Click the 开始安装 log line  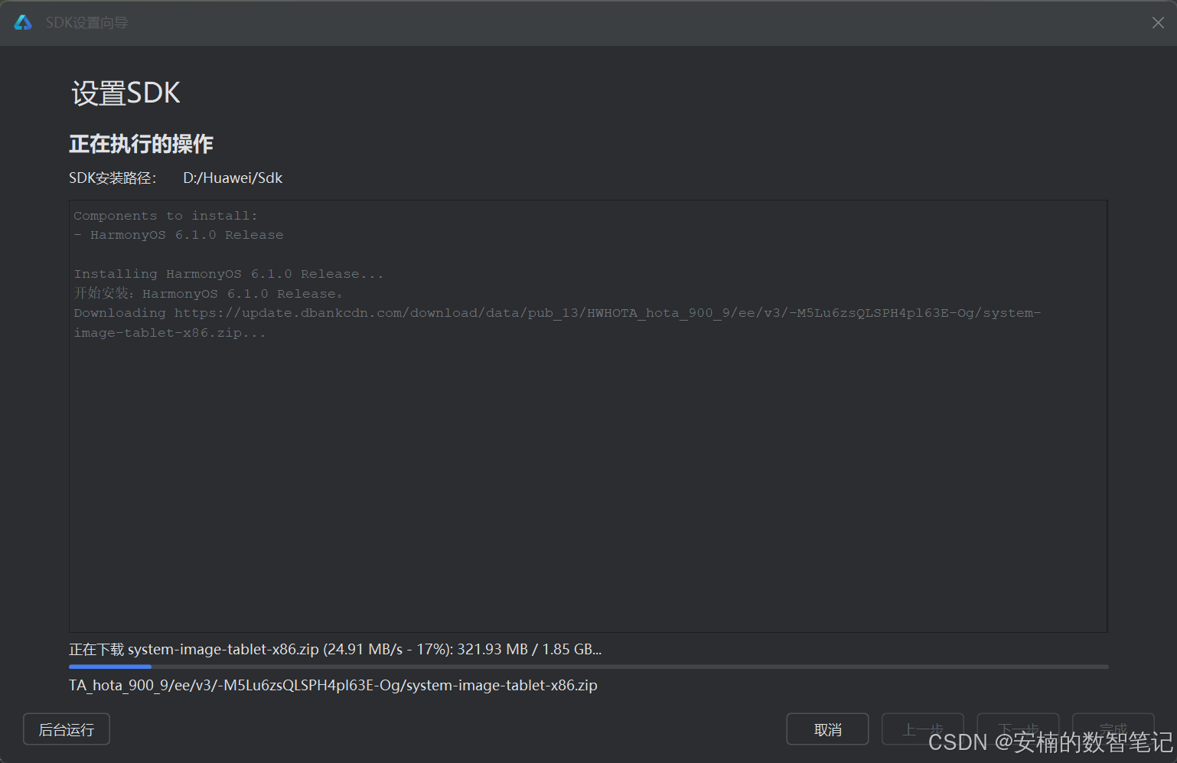(208, 294)
